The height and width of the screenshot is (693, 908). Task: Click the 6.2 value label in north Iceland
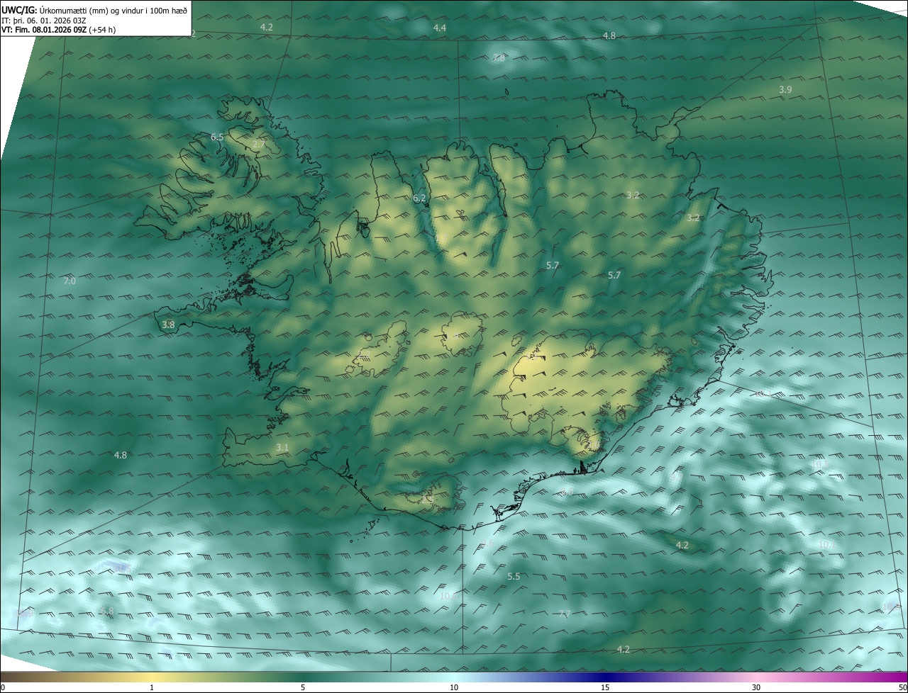coord(419,198)
